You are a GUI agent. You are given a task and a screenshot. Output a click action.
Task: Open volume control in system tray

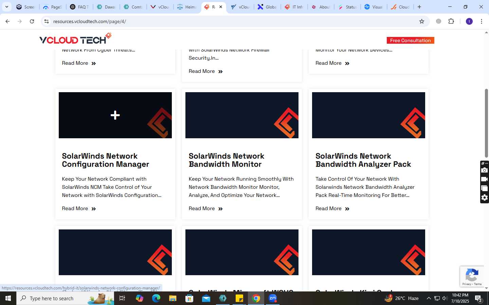coord(445,298)
